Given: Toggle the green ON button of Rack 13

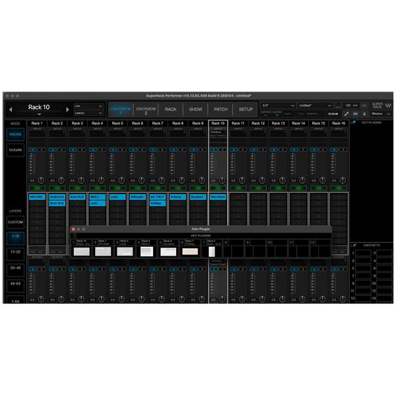Looking at the screenshot, I should (279, 188).
